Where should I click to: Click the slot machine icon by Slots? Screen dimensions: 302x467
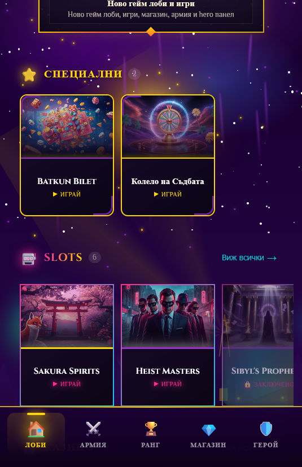point(29,258)
